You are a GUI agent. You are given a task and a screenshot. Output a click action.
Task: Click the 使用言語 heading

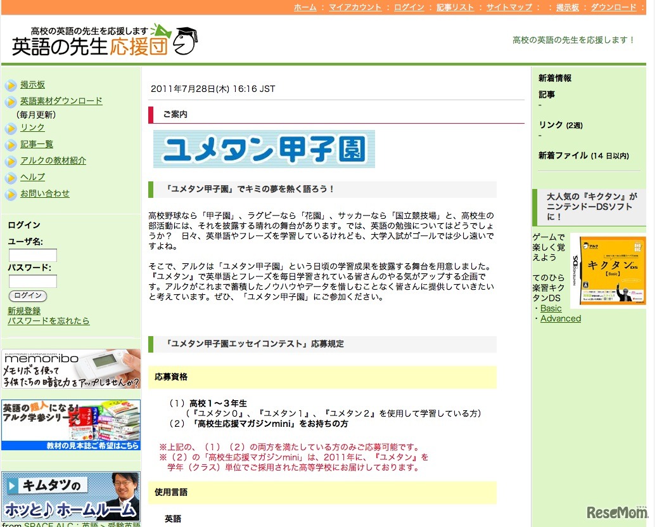tap(171, 492)
